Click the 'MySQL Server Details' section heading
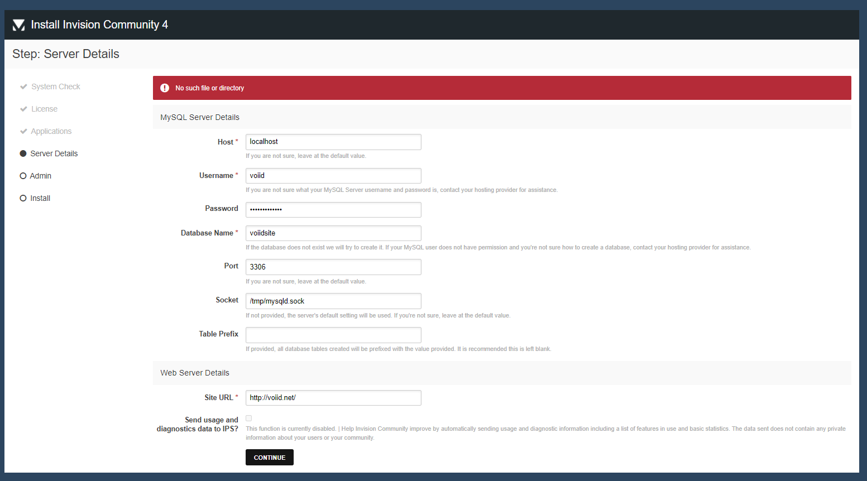 point(200,117)
